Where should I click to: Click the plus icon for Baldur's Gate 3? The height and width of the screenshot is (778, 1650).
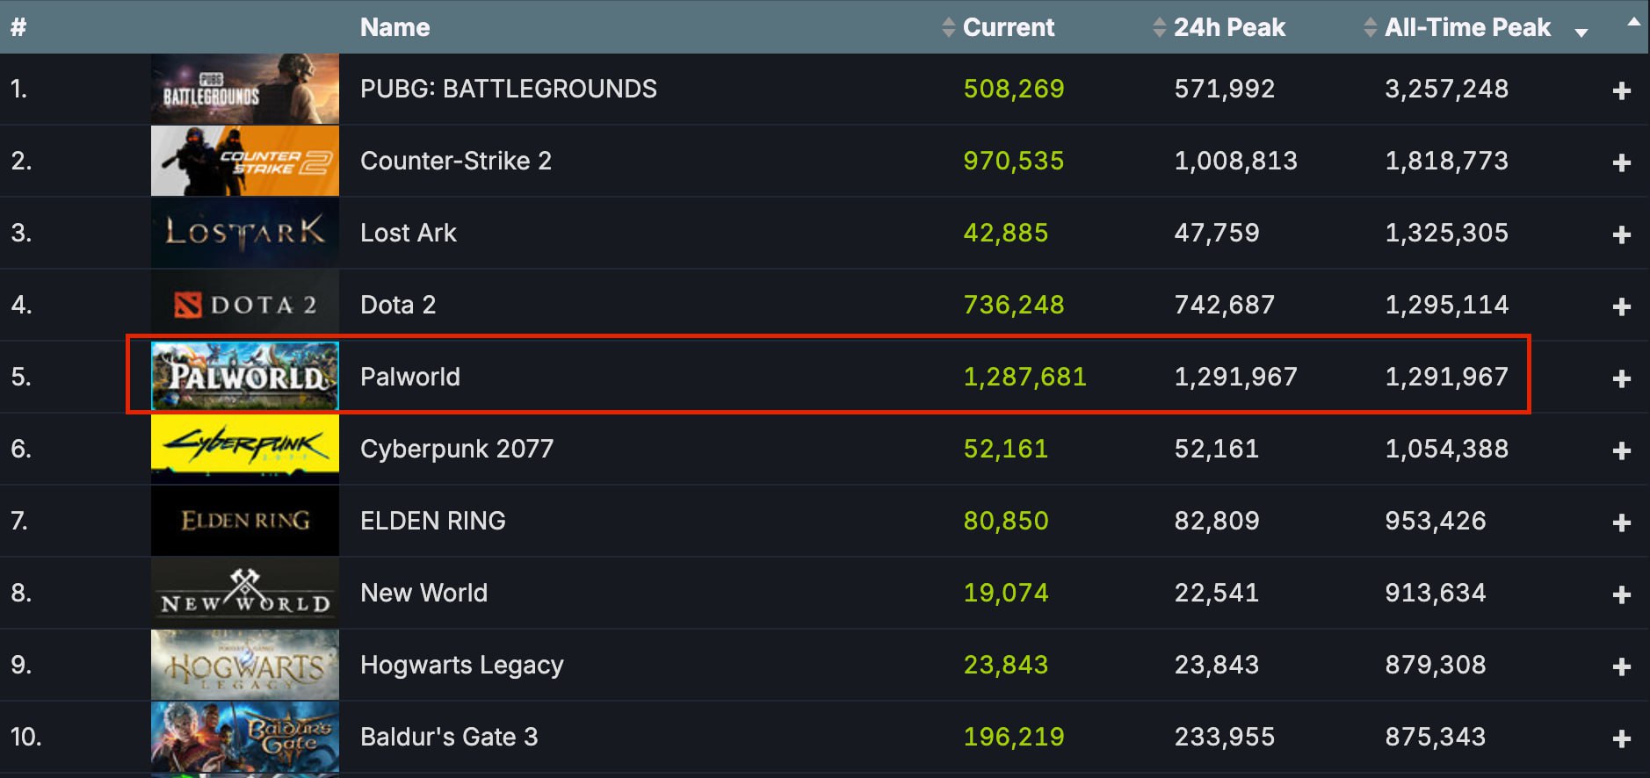click(x=1622, y=738)
